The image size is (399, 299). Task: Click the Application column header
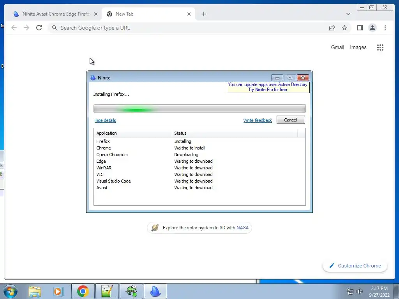pyautogui.click(x=133, y=133)
